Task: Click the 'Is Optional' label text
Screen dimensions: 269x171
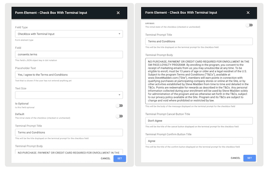Action: pyautogui.click(x=22, y=104)
